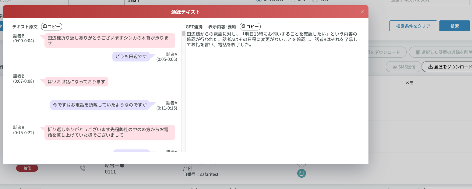
Task: Click the teal transcript document icon
Action: click(301, 173)
